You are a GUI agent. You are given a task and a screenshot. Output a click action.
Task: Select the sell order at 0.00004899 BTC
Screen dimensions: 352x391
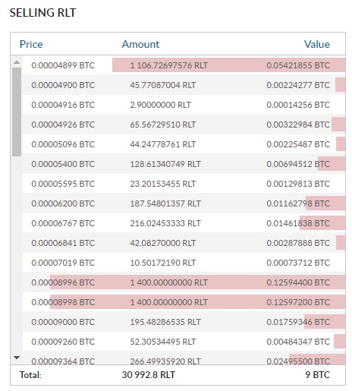coord(184,65)
